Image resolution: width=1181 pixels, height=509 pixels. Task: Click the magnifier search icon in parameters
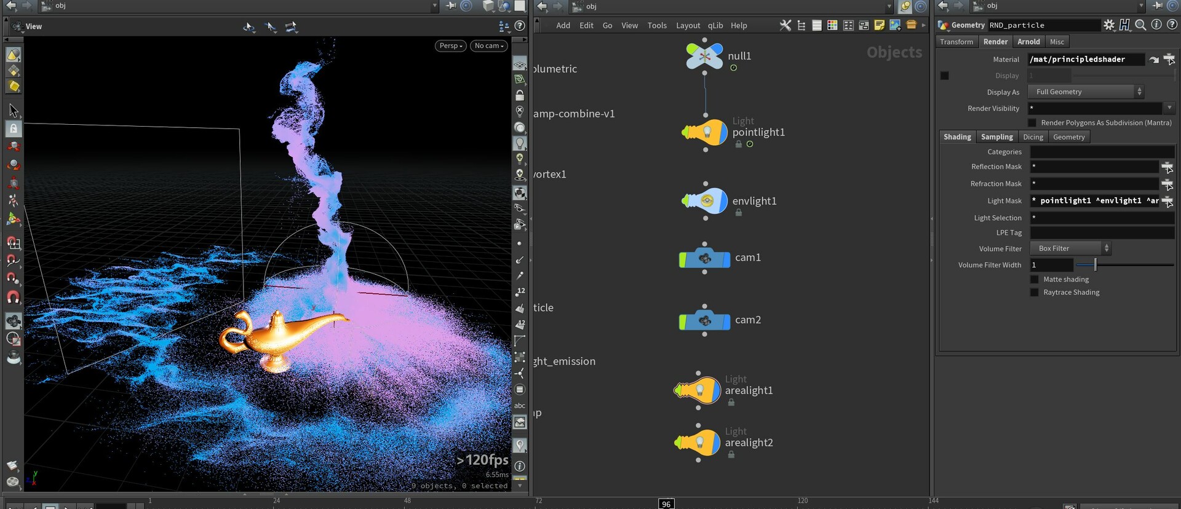tap(1140, 25)
